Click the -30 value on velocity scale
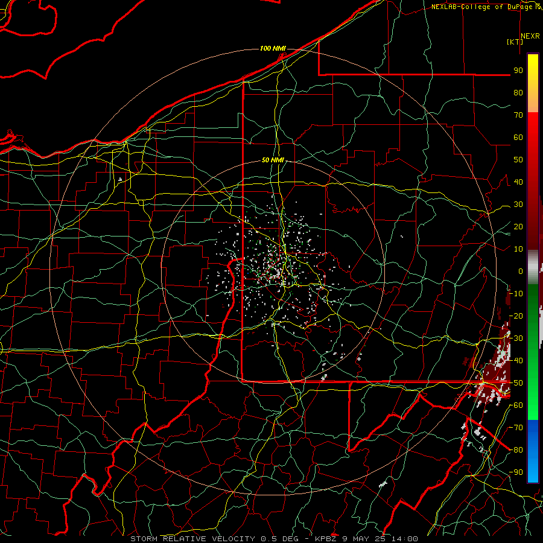The width and height of the screenshot is (543, 543). (x=516, y=338)
